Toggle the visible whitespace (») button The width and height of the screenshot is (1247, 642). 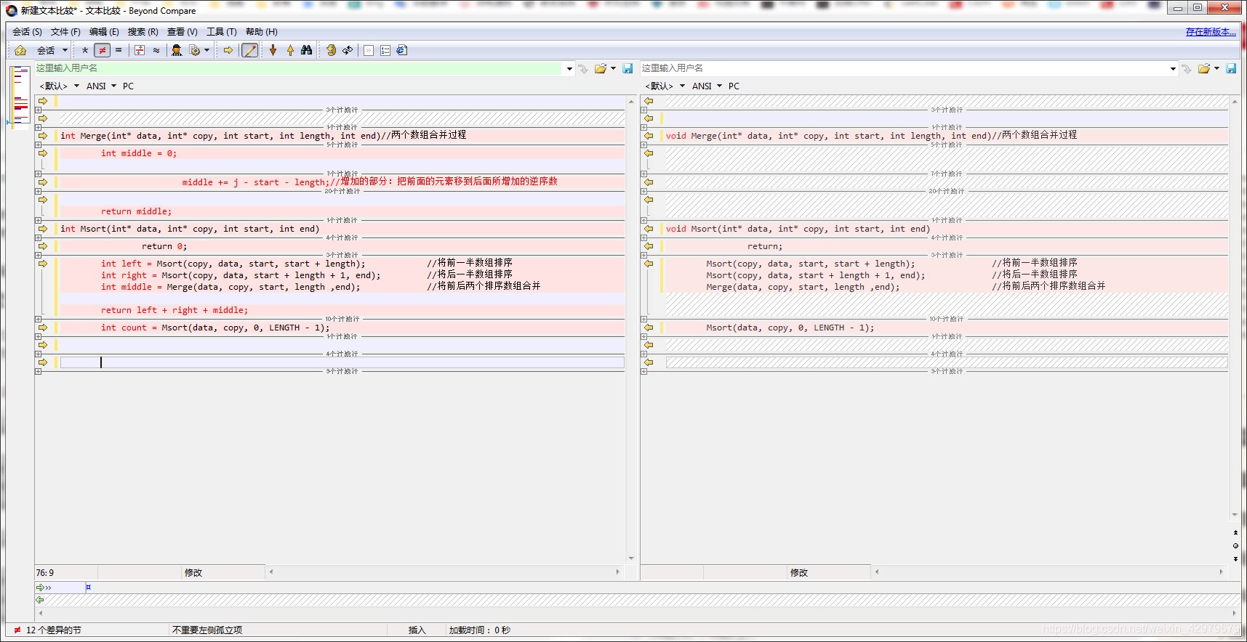[x=369, y=50]
